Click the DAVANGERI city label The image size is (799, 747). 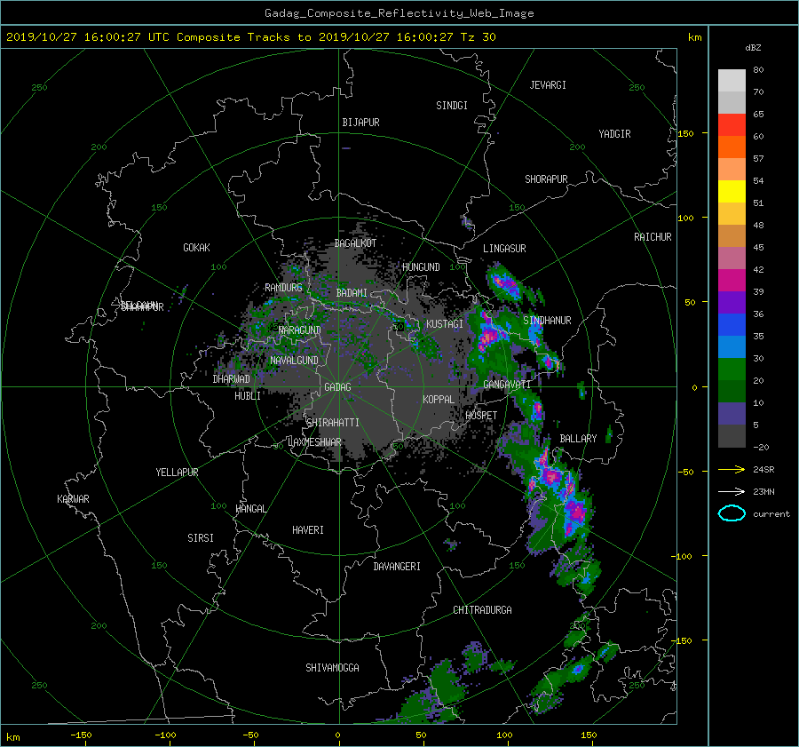[397, 567]
